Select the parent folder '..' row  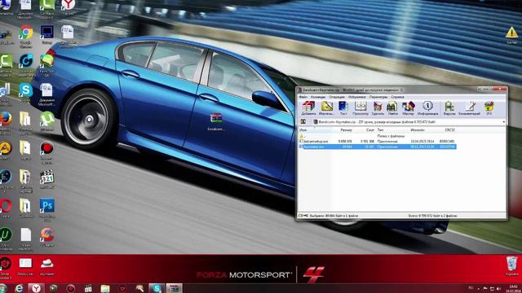coord(378,136)
